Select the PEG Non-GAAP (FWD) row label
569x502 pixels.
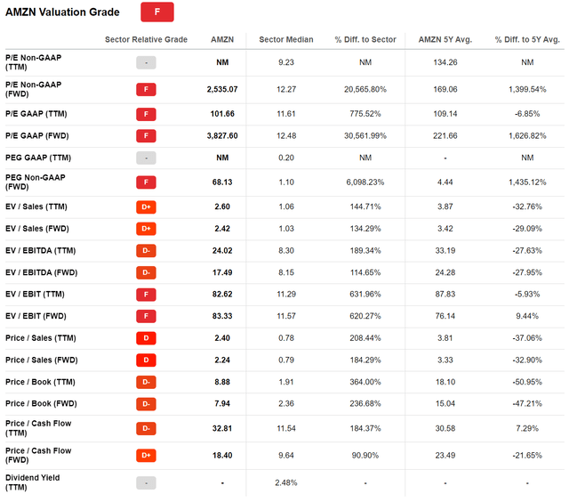36,182
